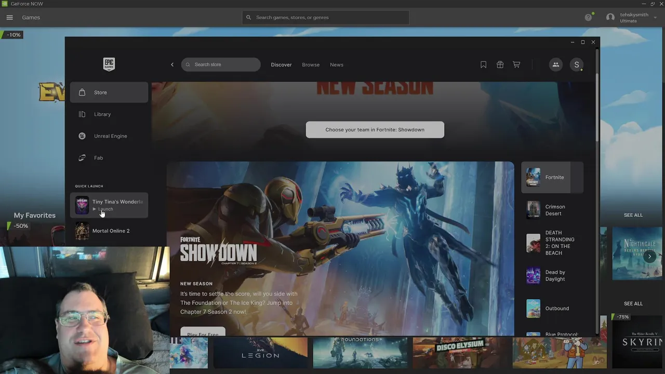Click the Library icon

pyautogui.click(x=82, y=114)
